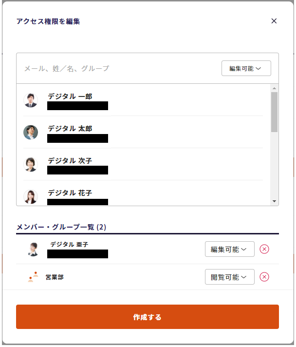Click the suggestion list scrollbar thumb

pos(274,112)
